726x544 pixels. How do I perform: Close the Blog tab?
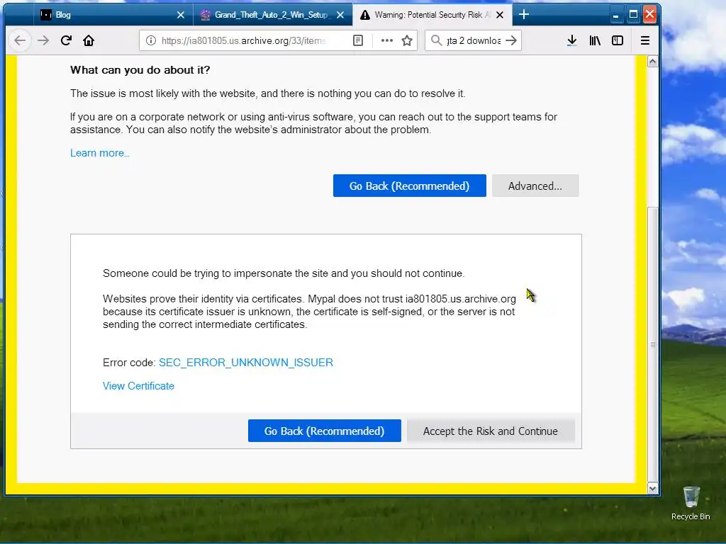pos(181,15)
